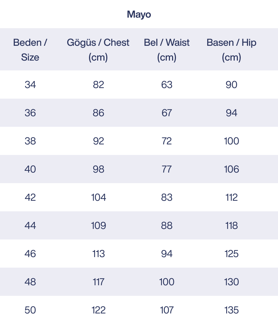This screenshot has height=324, width=278.
Task: Select the Basen / Hip (cm) header
Action: pyautogui.click(x=232, y=50)
